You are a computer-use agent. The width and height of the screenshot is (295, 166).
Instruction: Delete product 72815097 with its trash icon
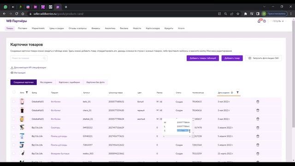[258, 145]
